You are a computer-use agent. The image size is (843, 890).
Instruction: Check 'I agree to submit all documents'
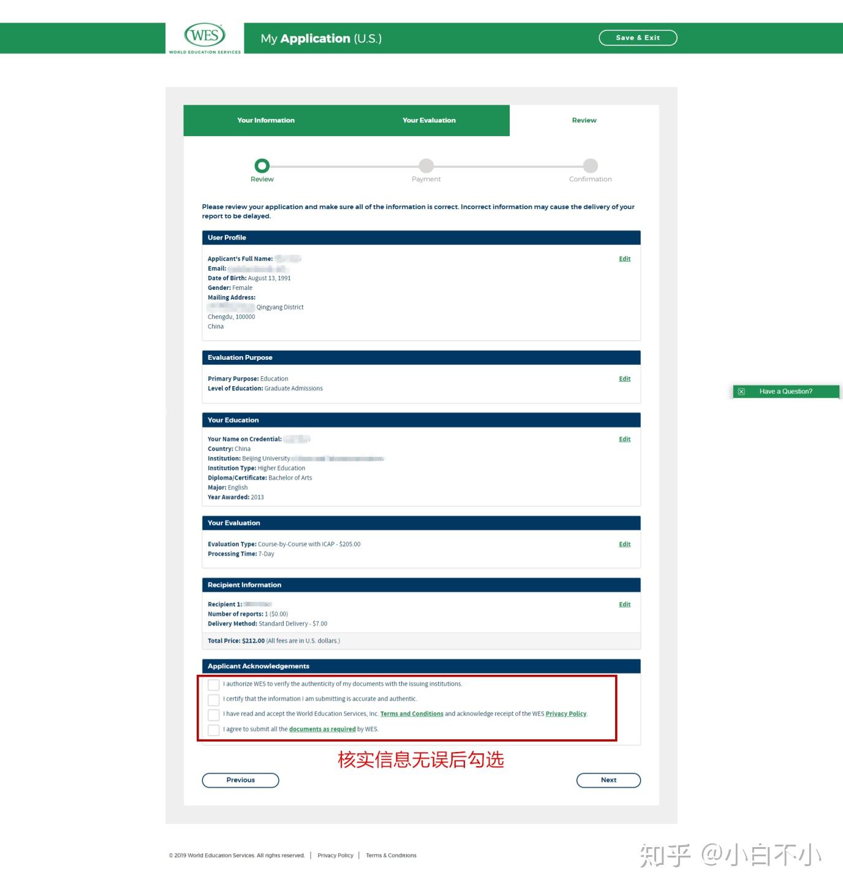click(213, 729)
